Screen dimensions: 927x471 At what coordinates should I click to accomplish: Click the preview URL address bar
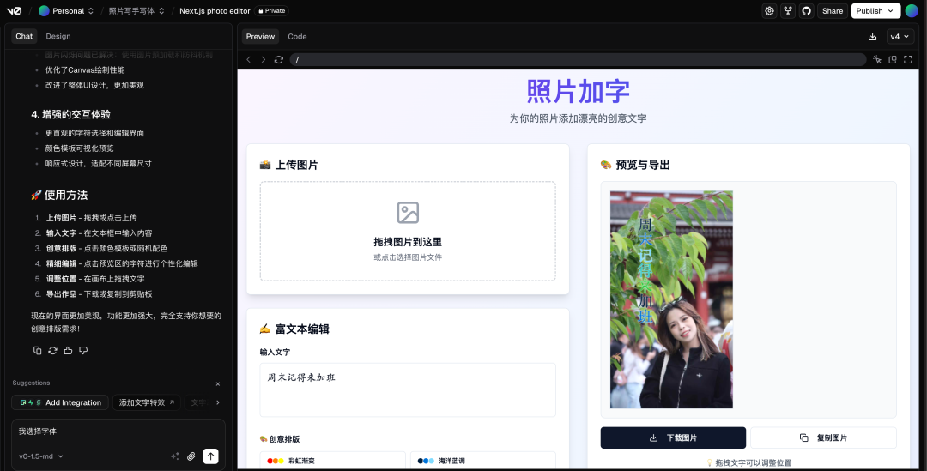578,60
